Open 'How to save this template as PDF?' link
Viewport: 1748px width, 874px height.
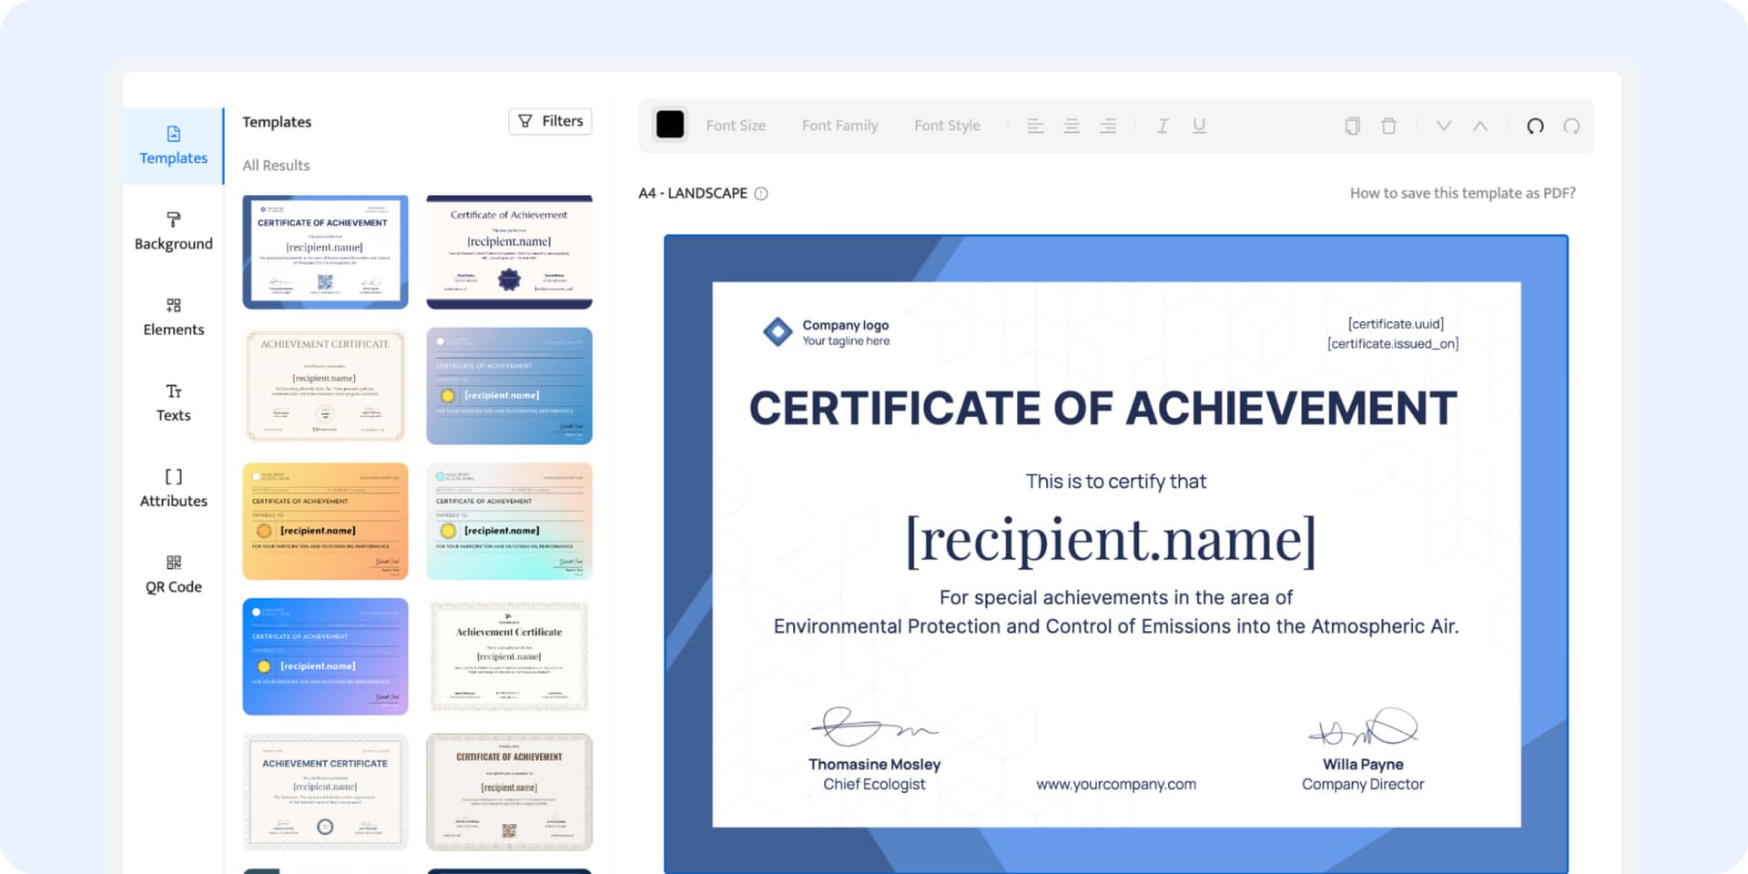coord(1462,193)
